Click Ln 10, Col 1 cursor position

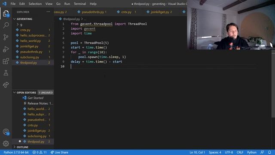coord(197,152)
